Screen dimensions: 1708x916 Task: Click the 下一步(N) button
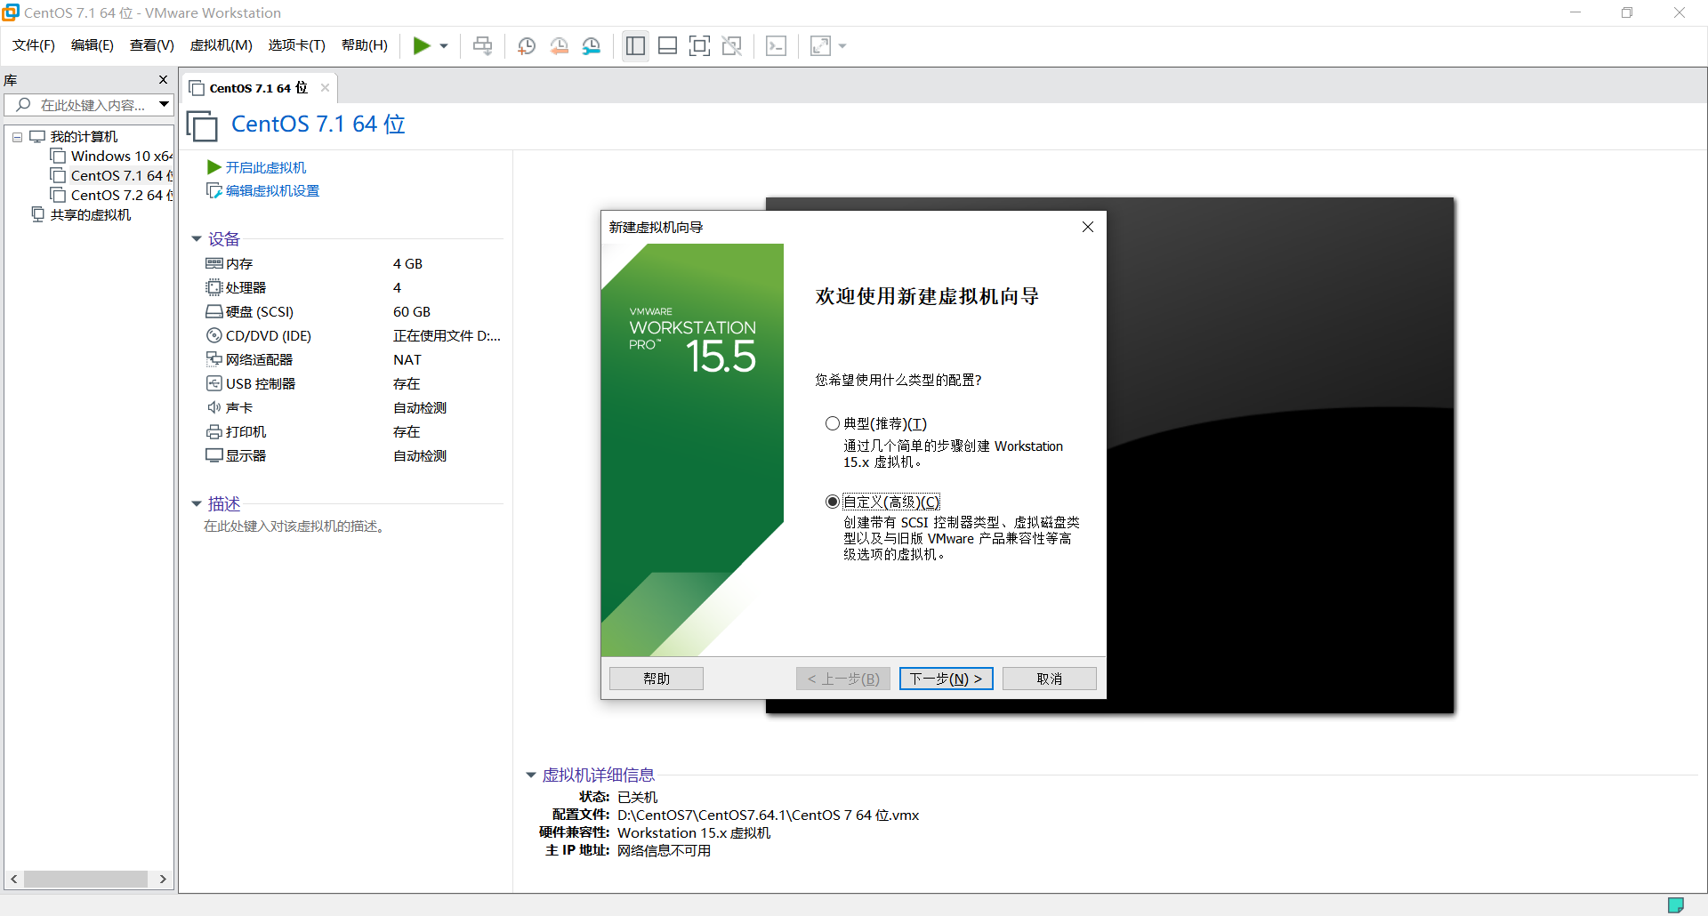point(946,679)
